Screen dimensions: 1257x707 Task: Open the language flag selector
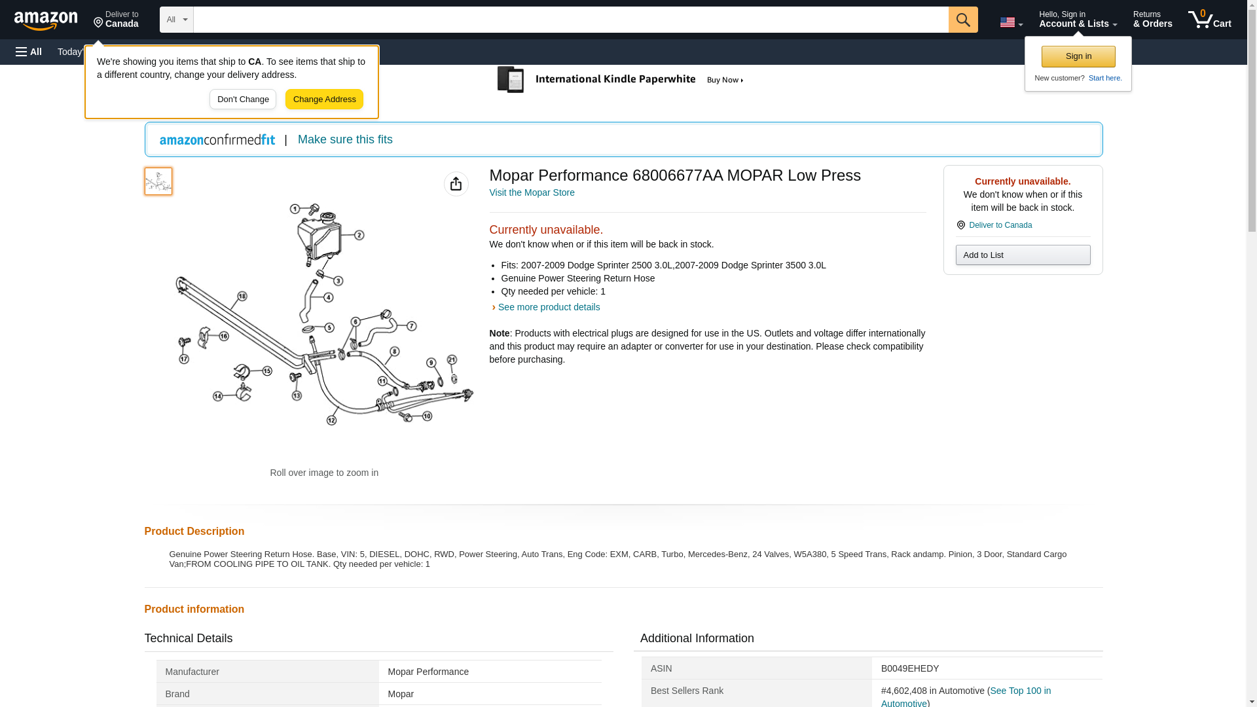[x=1011, y=22]
